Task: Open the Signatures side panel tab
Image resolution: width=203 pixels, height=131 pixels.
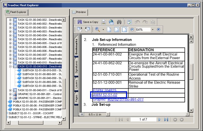Action: tap(76, 67)
